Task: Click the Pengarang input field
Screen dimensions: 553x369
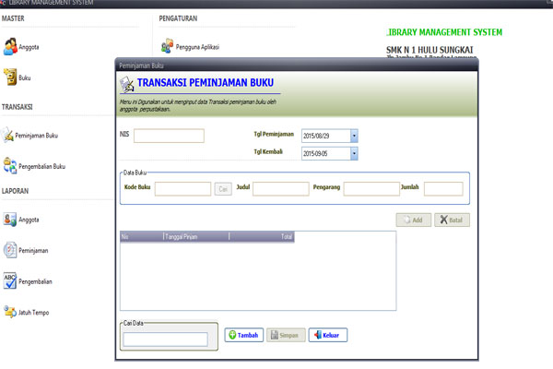Action: click(x=371, y=188)
